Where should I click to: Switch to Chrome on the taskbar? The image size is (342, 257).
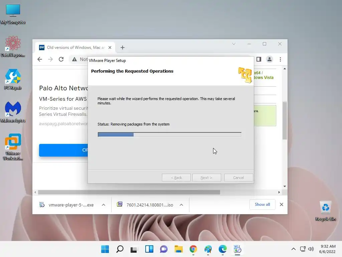pyautogui.click(x=193, y=249)
